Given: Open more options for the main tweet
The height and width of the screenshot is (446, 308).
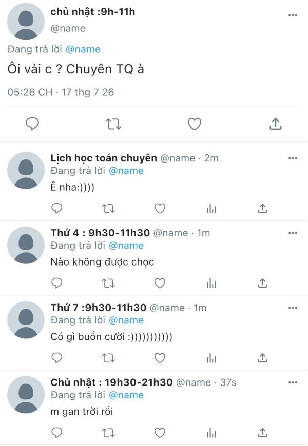Looking at the screenshot, I should (x=293, y=15).
